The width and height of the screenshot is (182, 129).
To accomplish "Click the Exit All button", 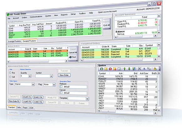I will (107, 25).
